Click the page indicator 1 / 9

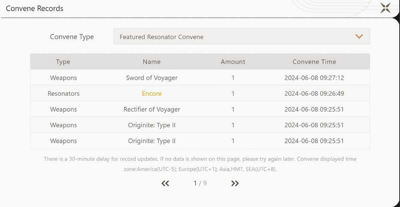point(200,183)
